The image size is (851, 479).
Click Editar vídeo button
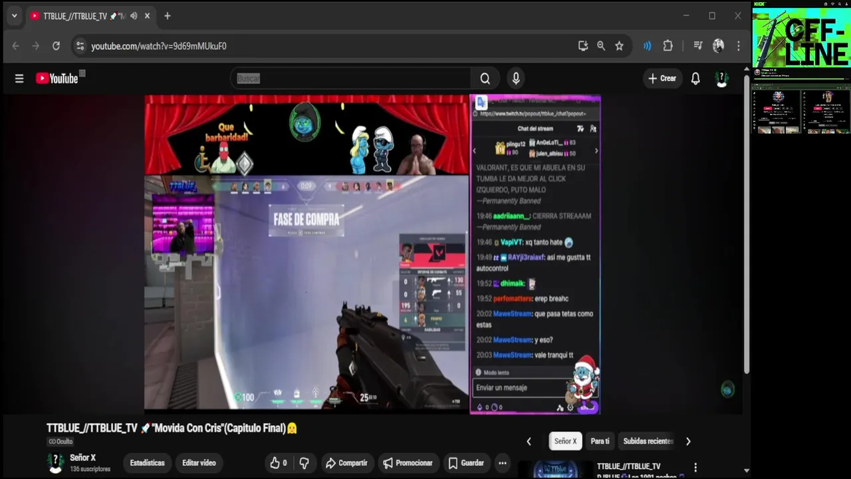pos(199,463)
